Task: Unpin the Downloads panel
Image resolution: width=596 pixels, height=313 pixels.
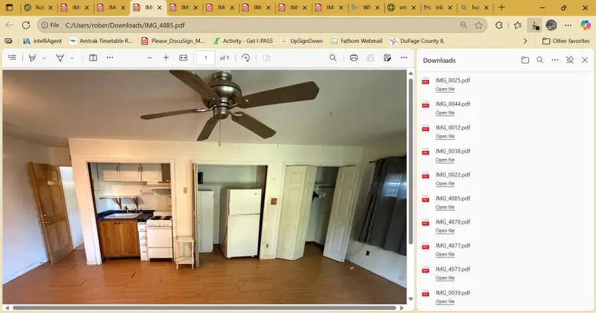Action: (x=570, y=60)
